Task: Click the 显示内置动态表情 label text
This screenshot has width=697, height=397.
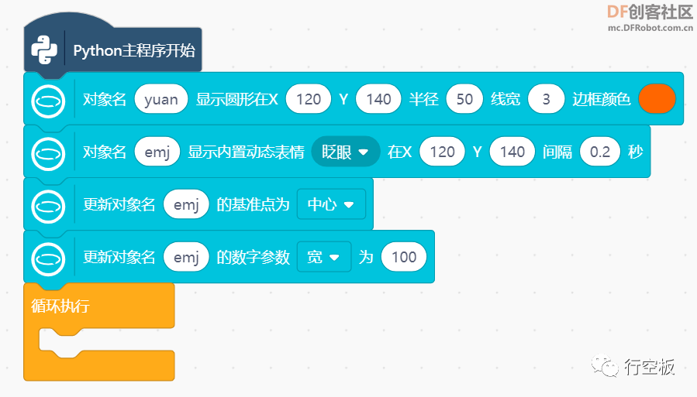Action: (x=246, y=152)
